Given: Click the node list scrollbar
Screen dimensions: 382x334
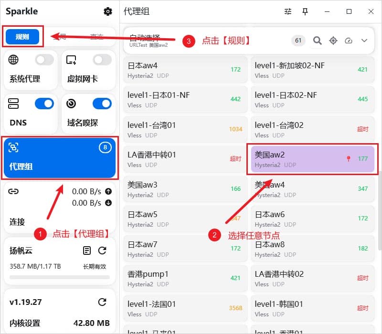Looking at the screenshot, I should pos(380,210).
